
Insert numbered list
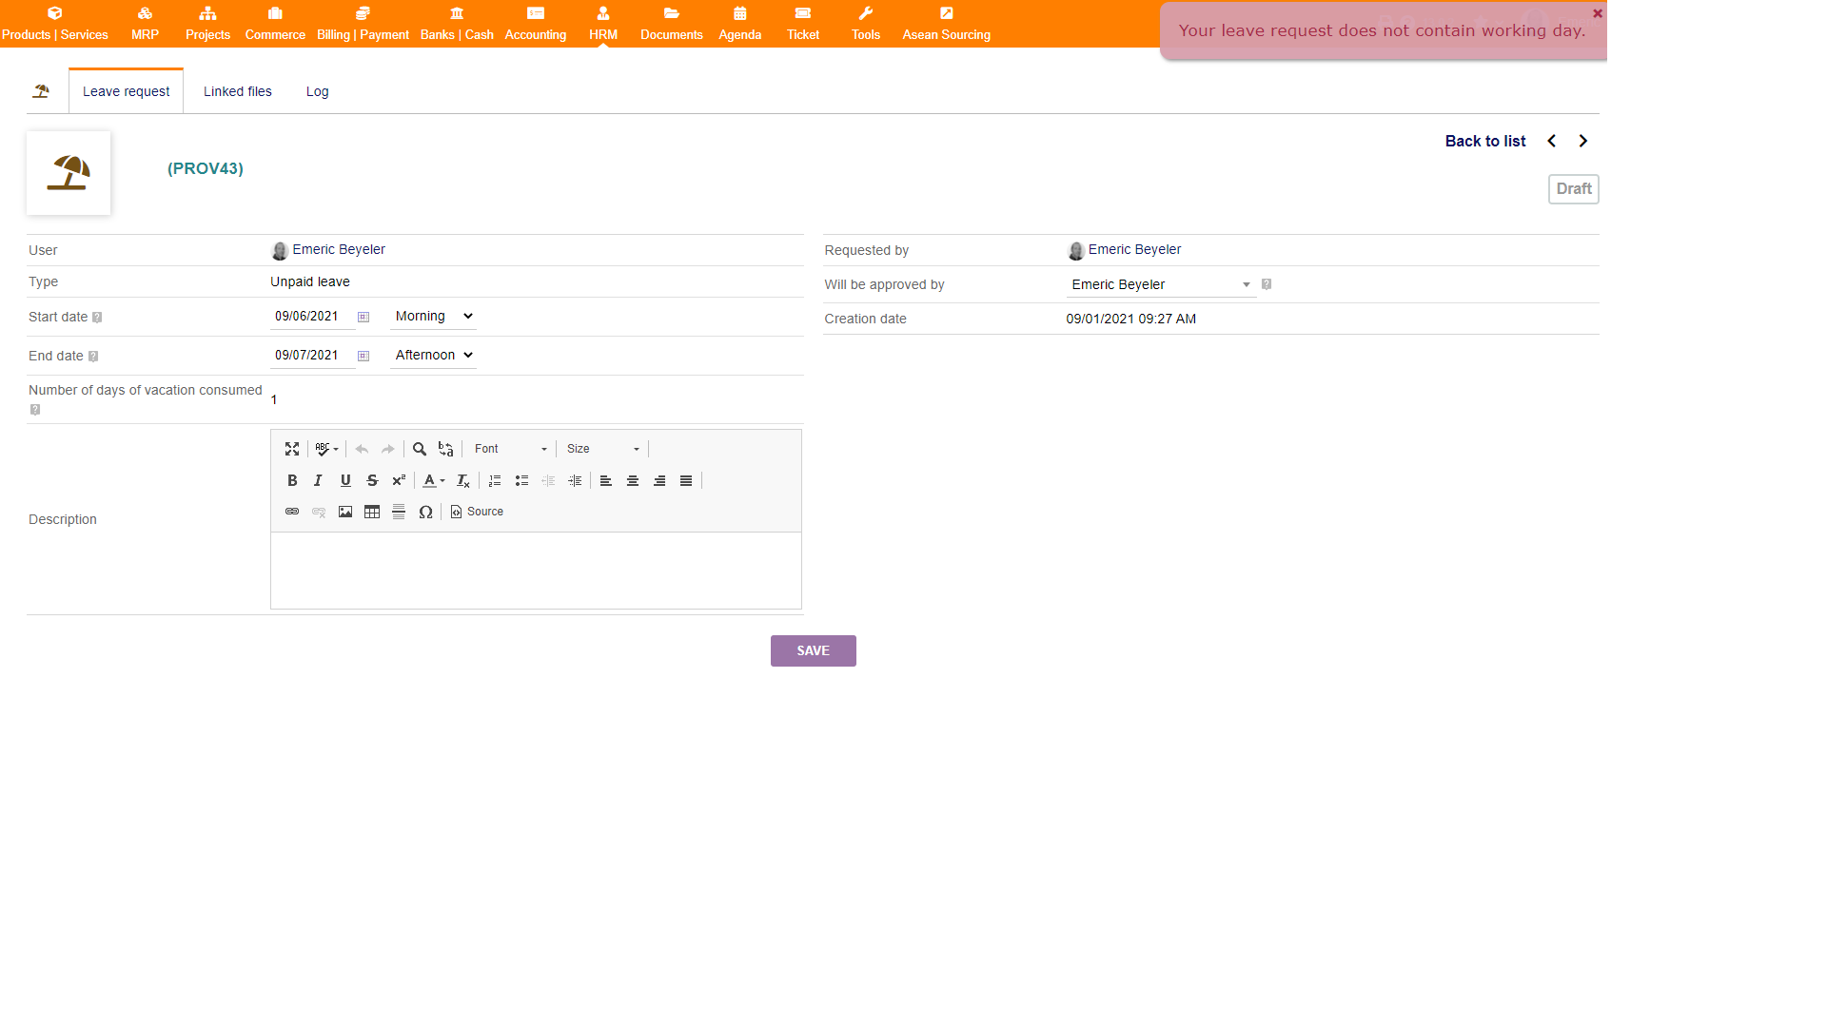[495, 481]
